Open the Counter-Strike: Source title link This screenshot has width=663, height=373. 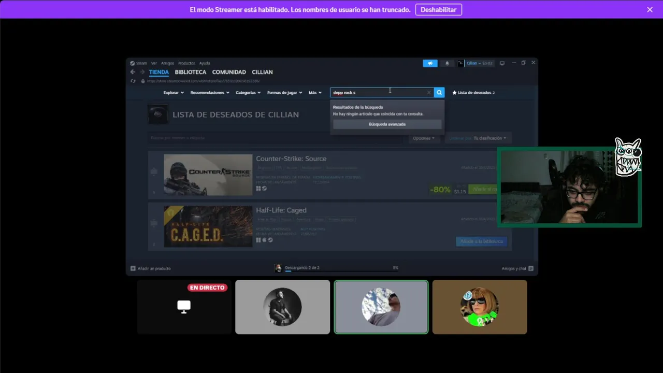point(291,159)
